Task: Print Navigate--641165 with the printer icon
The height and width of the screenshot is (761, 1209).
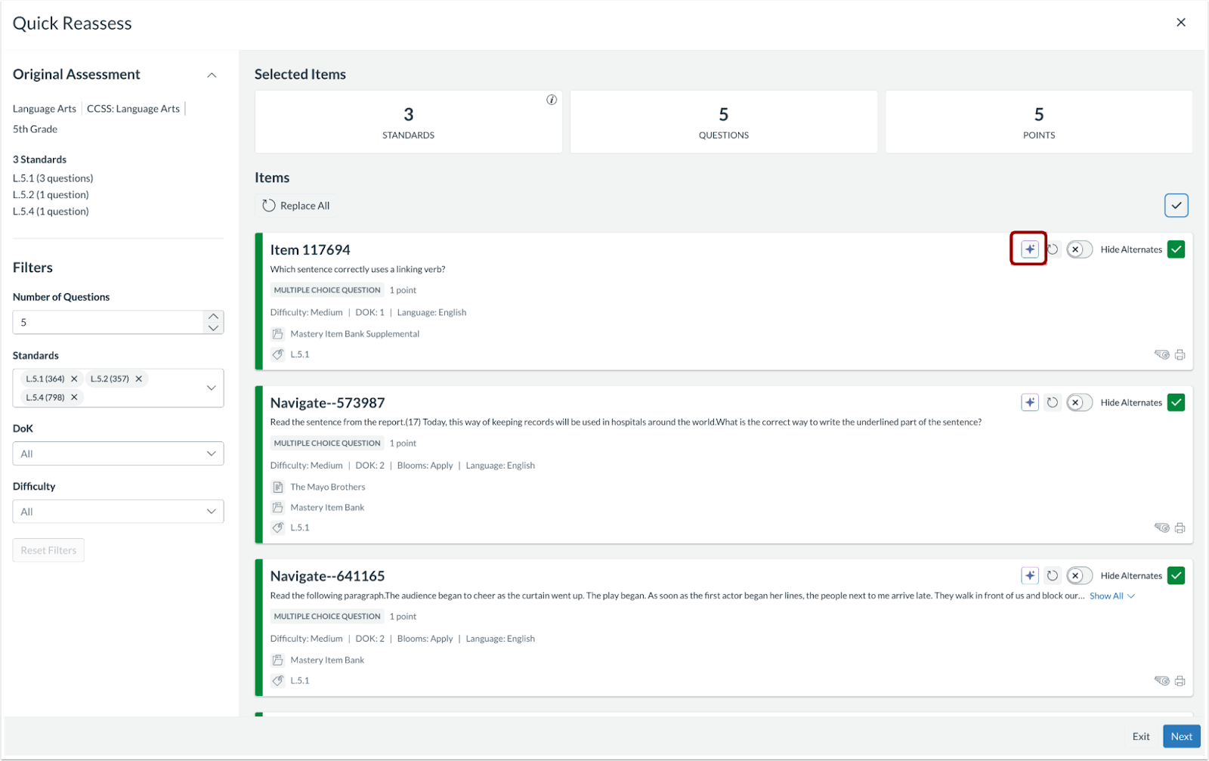Action: (x=1180, y=681)
